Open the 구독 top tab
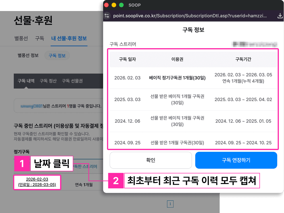The width and height of the screenshot is (284, 213). (39, 38)
